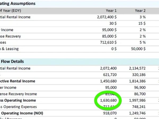This screenshot has width=159, height=119.
Task: Click the 2,134,572 Year 2 rental income
Action: (137, 68)
